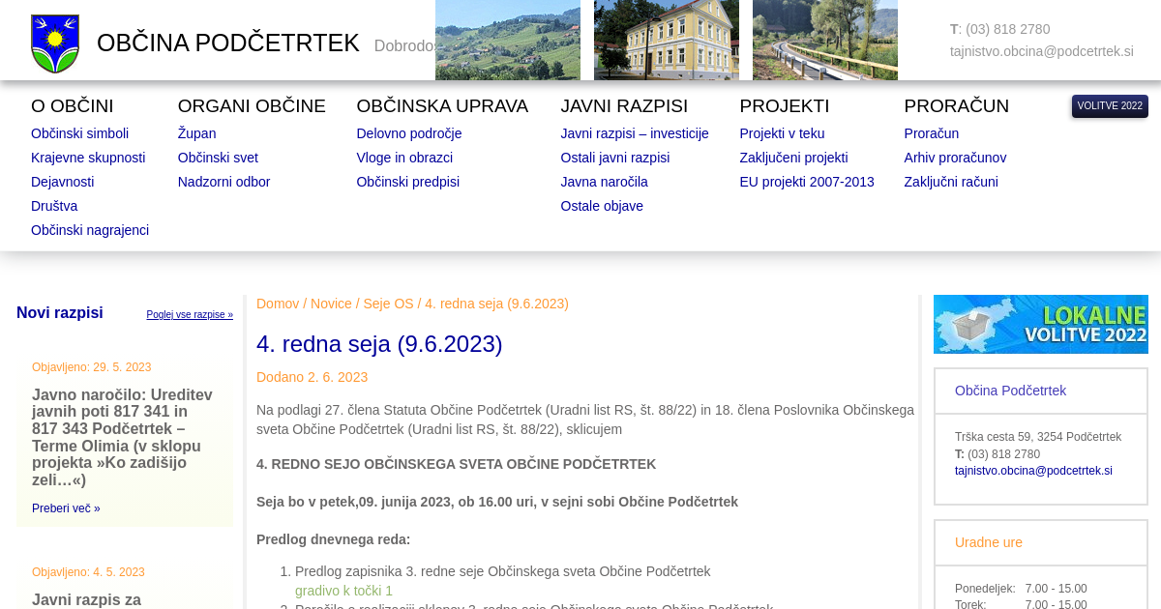Open Vloge in obrazci page
Image resolution: width=1161 pixels, height=609 pixels.
(x=403, y=158)
